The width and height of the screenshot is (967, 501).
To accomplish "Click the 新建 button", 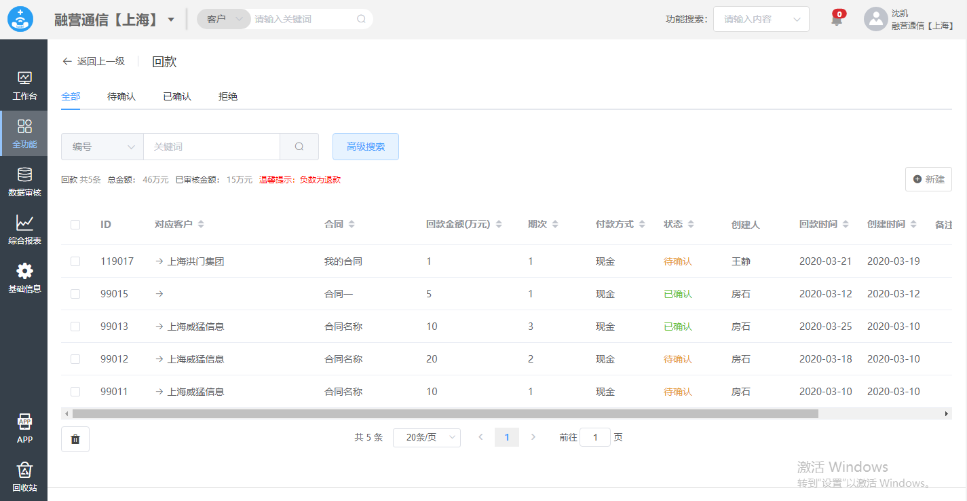I will click(x=928, y=179).
